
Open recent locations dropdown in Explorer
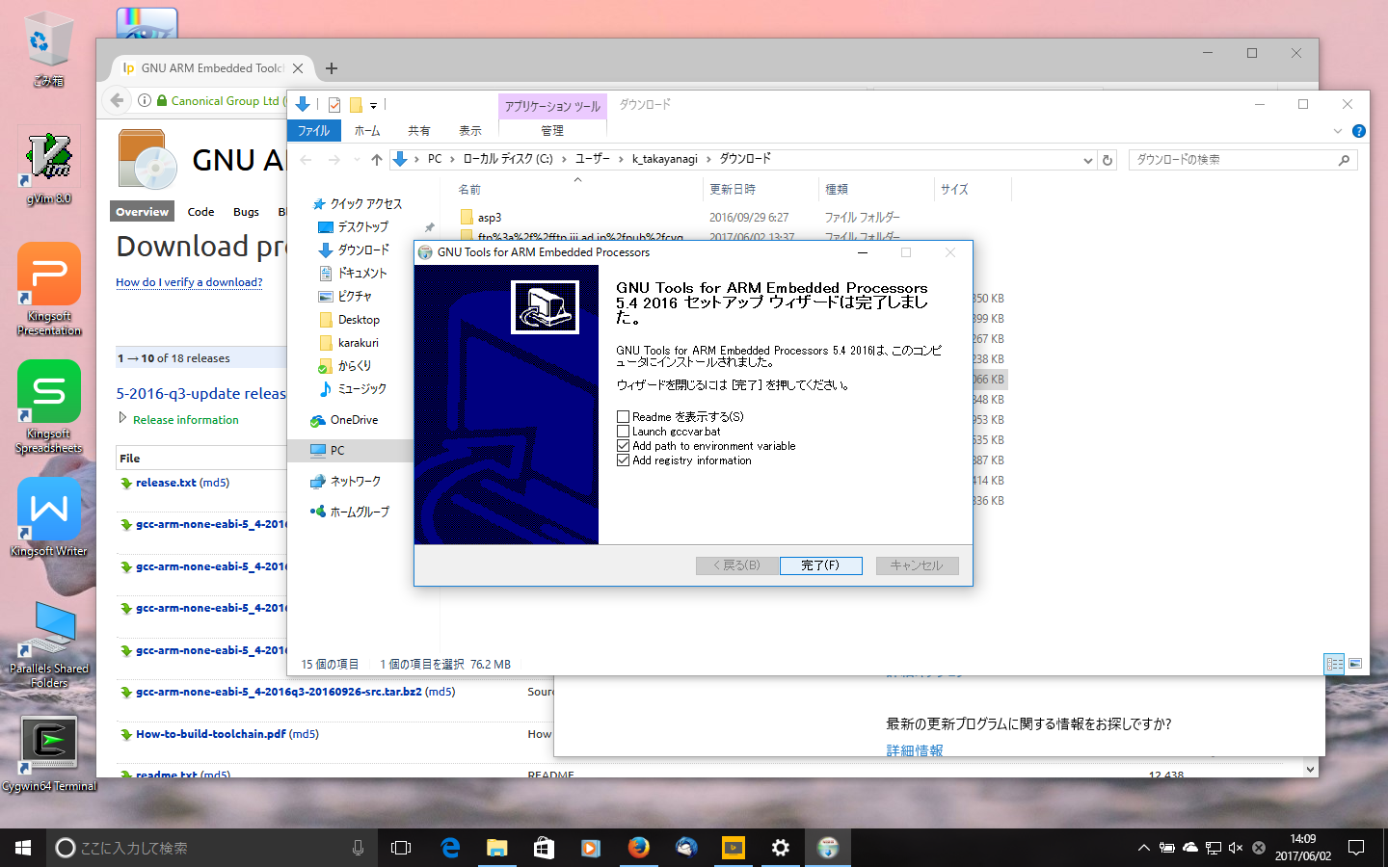click(x=357, y=159)
